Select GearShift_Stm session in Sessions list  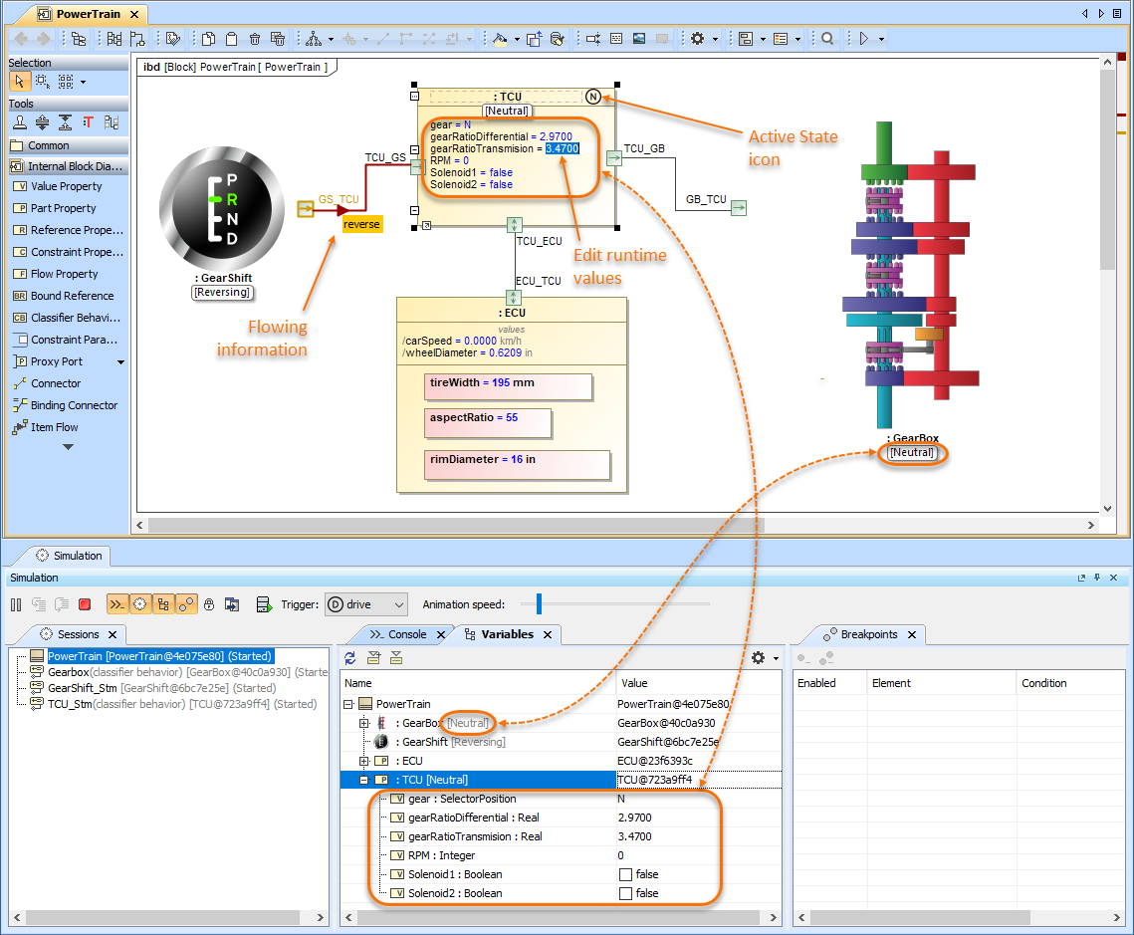(83, 688)
